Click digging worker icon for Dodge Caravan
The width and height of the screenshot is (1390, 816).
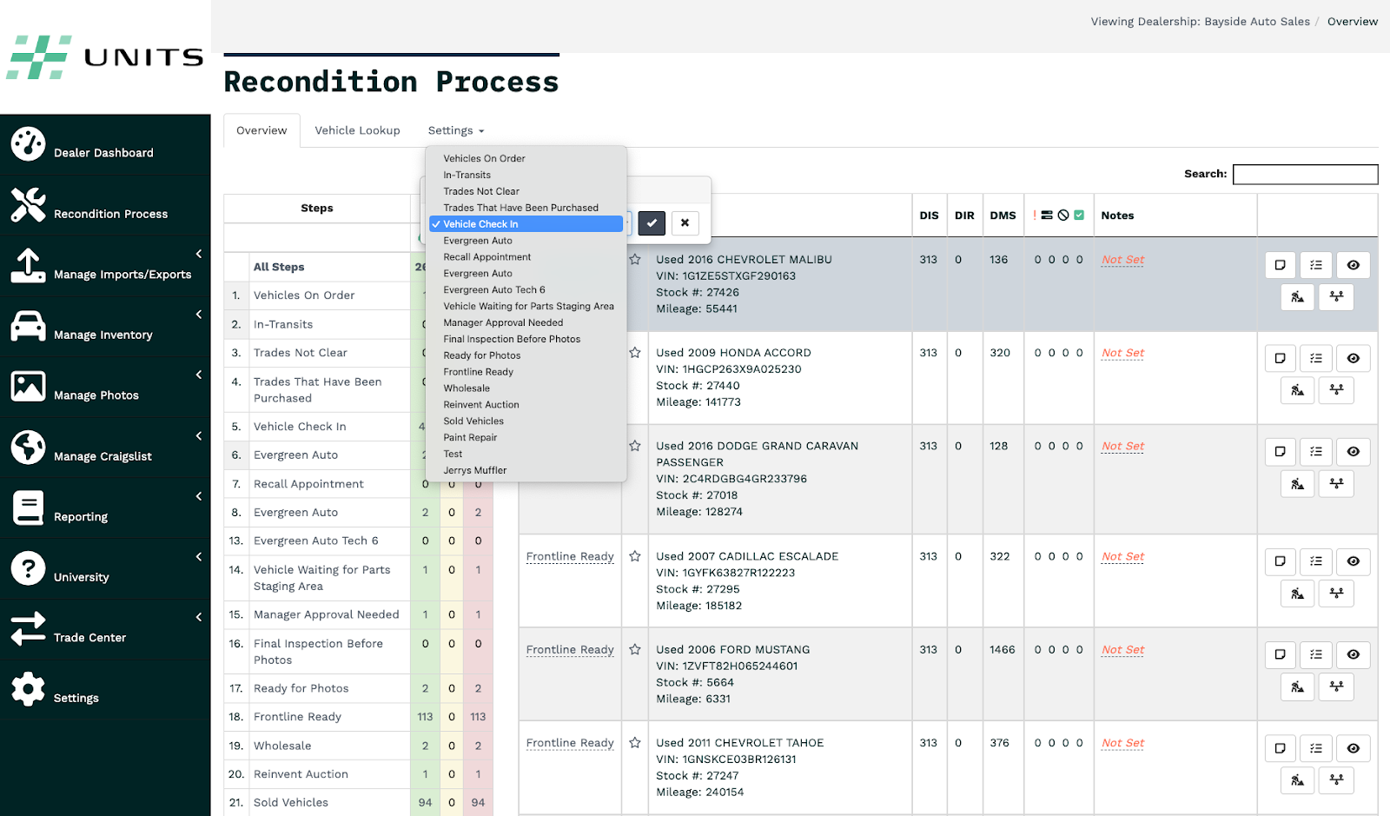(x=1297, y=483)
